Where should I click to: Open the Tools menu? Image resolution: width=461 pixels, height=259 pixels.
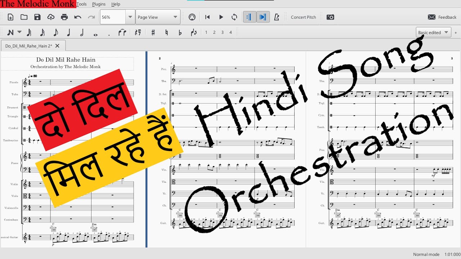(x=82, y=4)
